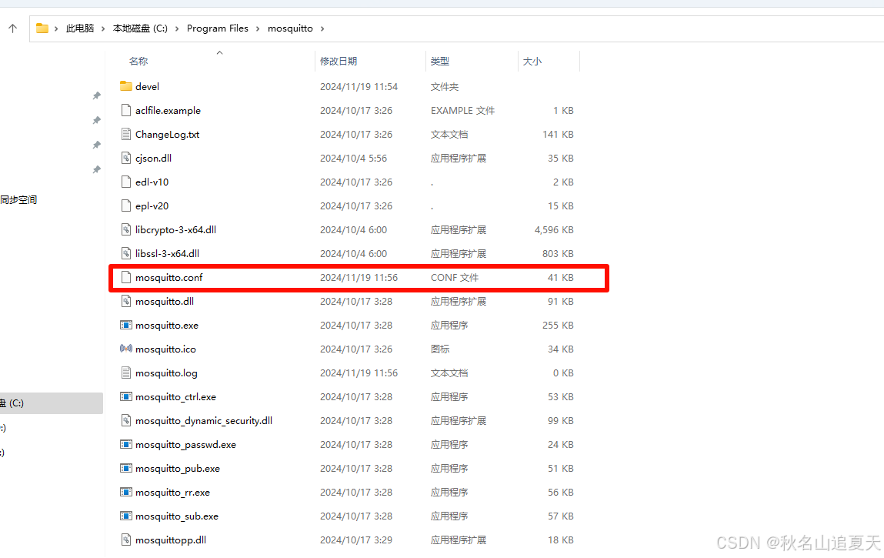Screen dimensions: 884x558
Task: Click the epl-v20 file icon
Action: [126, 206]
